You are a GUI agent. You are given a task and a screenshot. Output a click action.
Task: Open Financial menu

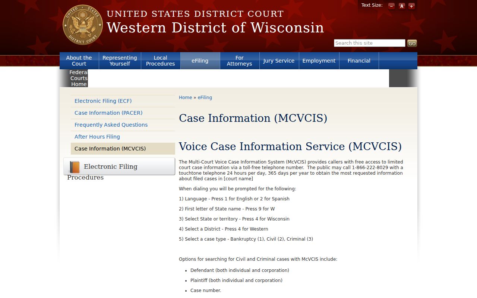point(359,61)
